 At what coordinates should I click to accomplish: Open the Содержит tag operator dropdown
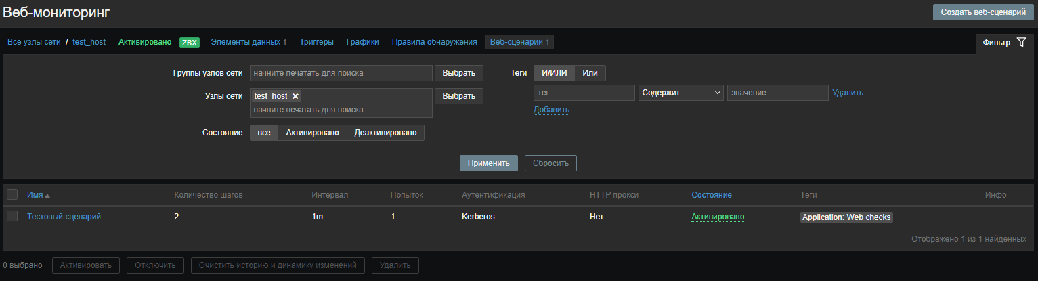pyautogui.click(x=680, y=93)
